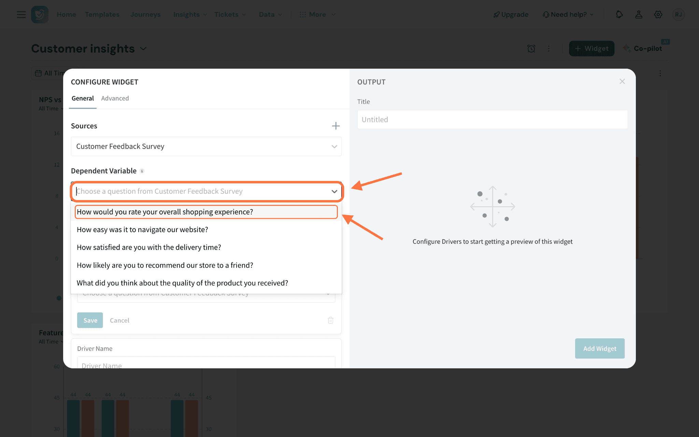The width and height of the screenshot is (699, 437).
Task: Select overall shopping experience question
Action: coord(206,212)
